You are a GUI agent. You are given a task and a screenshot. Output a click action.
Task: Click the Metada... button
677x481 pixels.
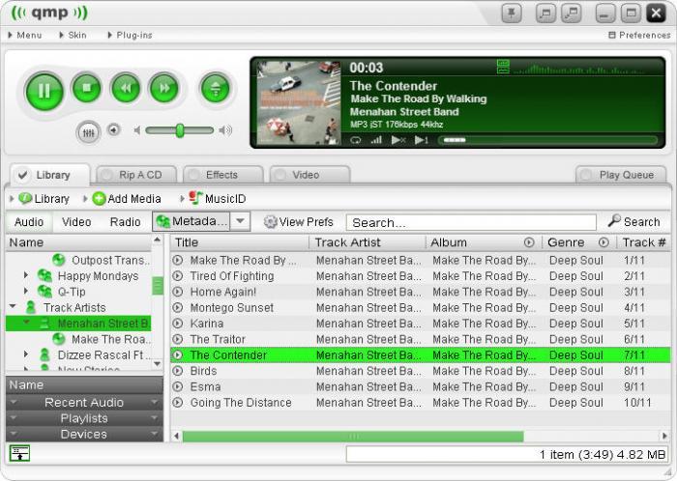[x=191, y=221]
